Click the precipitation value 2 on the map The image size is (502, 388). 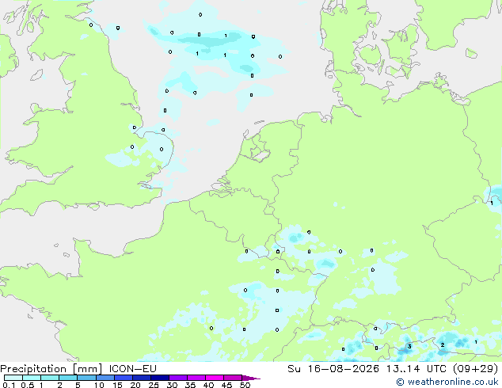point(443,344)
